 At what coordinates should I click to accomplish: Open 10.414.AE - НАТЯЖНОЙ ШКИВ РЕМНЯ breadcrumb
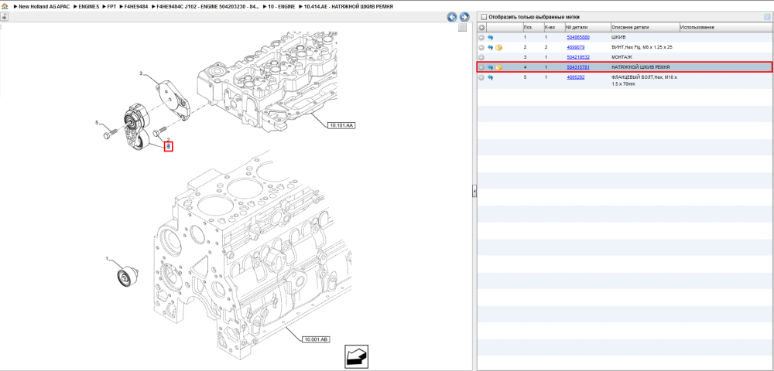(348, 6)
